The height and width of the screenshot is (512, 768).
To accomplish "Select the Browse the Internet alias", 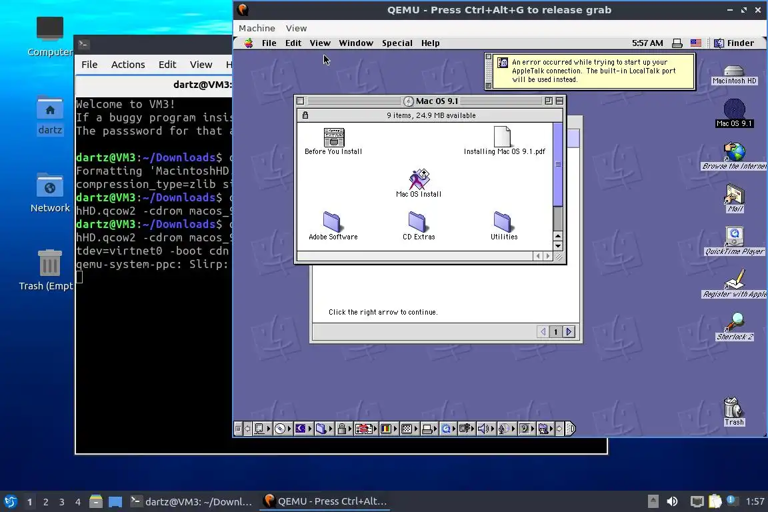I will [734, 156].
